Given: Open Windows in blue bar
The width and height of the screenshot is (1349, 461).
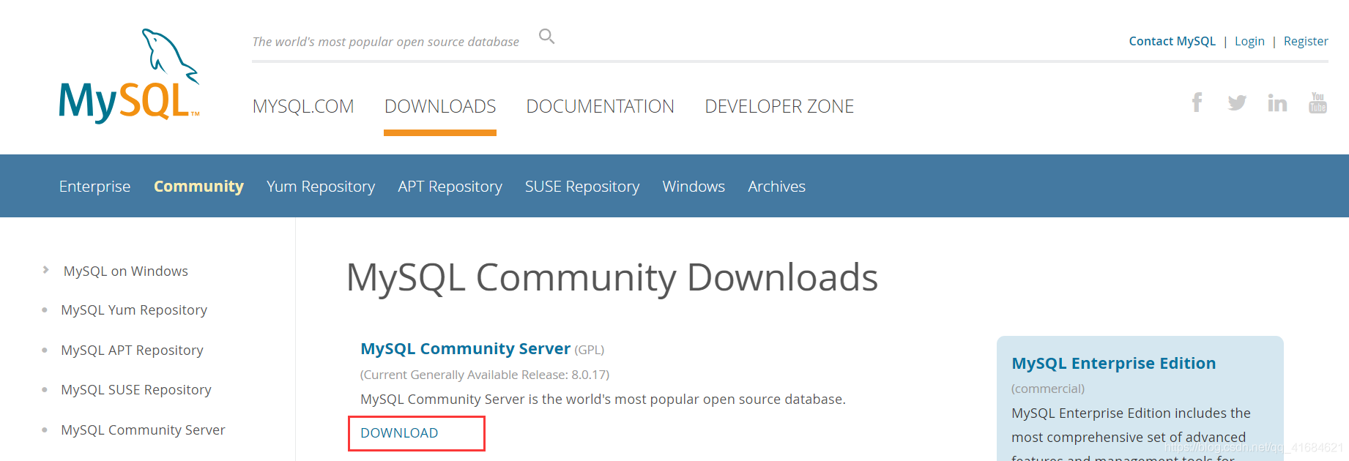Looking at the screenshot, I should point(694,187).
